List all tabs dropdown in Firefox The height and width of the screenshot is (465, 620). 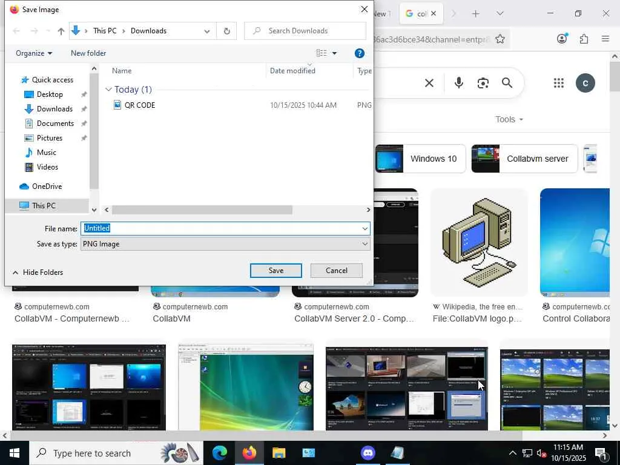pos(500,14)
